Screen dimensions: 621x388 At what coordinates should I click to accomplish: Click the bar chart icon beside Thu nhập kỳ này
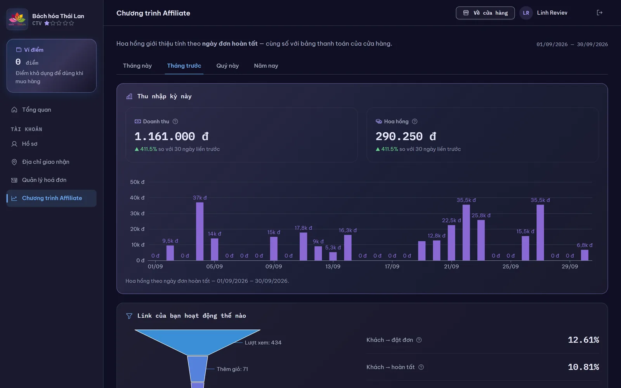point(129,96)
